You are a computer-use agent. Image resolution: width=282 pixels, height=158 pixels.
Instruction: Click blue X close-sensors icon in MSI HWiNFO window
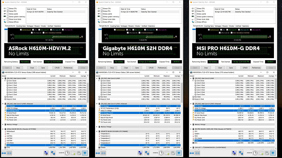(273, 153)
